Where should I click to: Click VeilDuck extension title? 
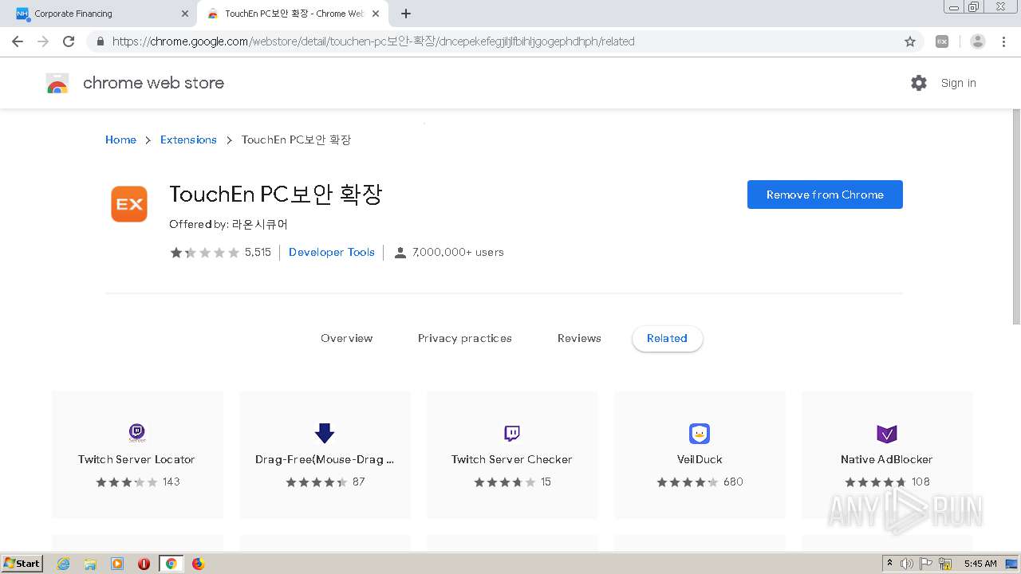(x=700, y=459)
